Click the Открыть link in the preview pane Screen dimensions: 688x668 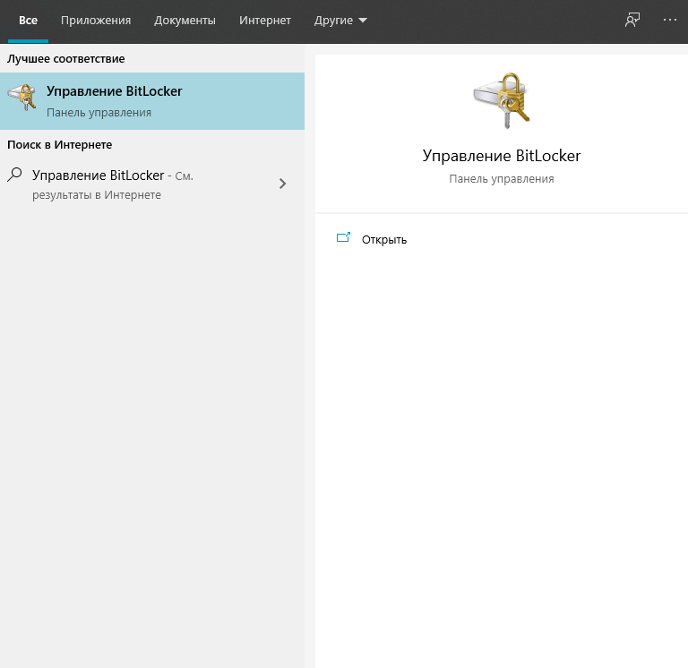coord(384,239)
